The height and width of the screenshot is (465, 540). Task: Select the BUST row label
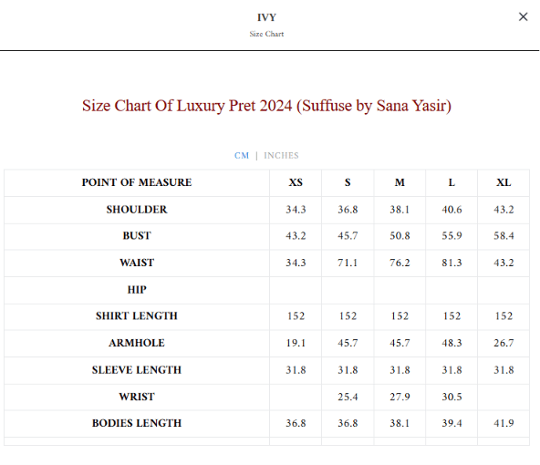pos(137,236)
